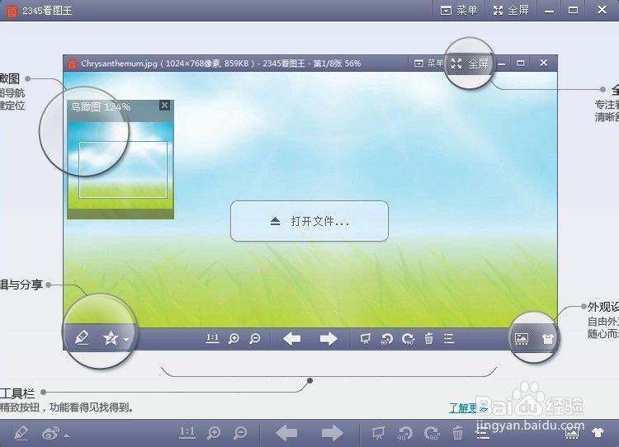The height and width of the screenshot is (447, 619).
Task: Click 全屏 in the top title bar
Action: pos(511,10)
